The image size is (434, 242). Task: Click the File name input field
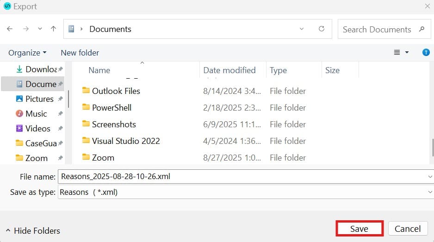click(241, 176)
